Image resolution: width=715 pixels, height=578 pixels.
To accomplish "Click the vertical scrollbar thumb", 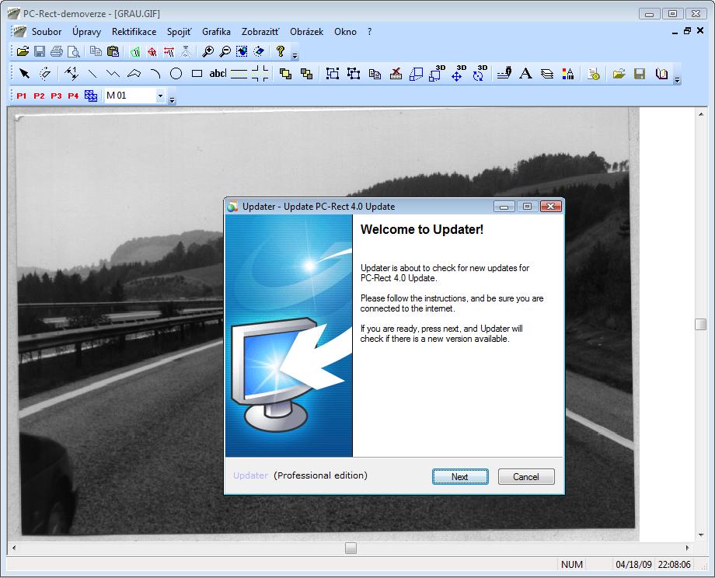I will pos(701,324).
